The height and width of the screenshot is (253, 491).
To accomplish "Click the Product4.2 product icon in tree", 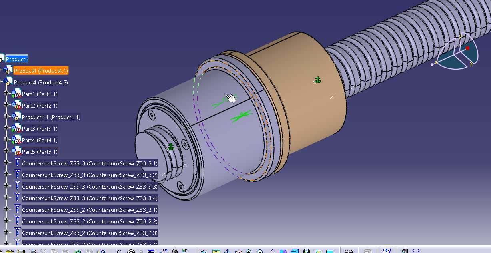I will 8,82.
